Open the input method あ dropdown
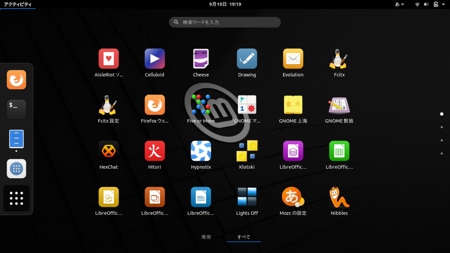Screen dimensions: 450x253 click(399, 4)
